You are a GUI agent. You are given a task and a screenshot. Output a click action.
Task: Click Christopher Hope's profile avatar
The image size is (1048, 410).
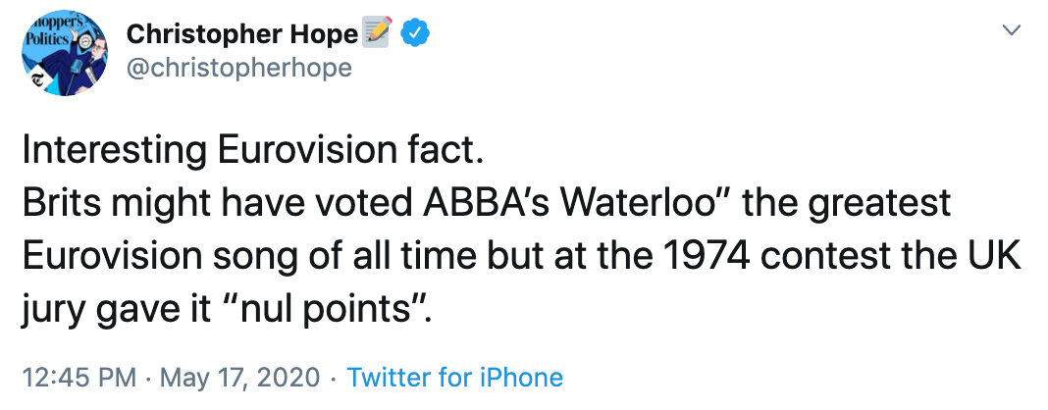coord(63,56)
